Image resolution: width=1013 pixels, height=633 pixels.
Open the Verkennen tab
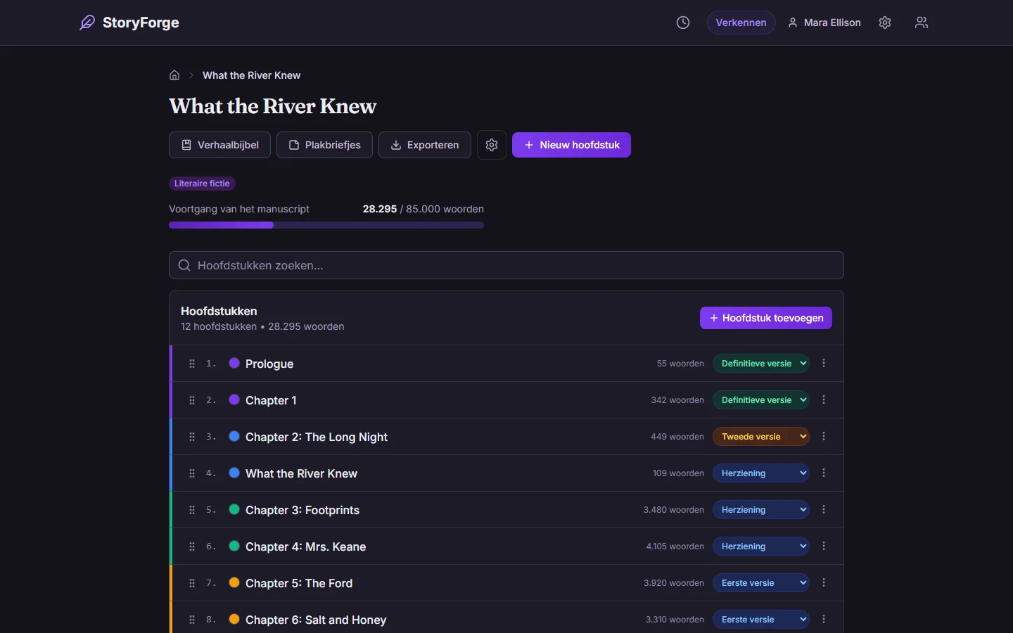pyautogui.click(x=741, y=23)
